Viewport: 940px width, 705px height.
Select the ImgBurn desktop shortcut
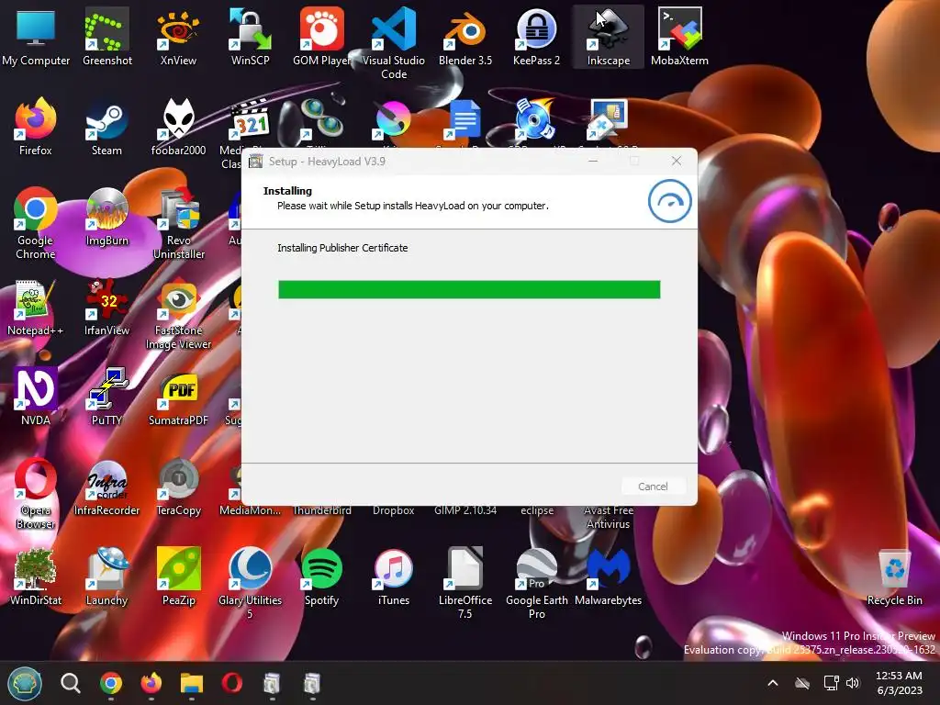[x=106, y=217]
